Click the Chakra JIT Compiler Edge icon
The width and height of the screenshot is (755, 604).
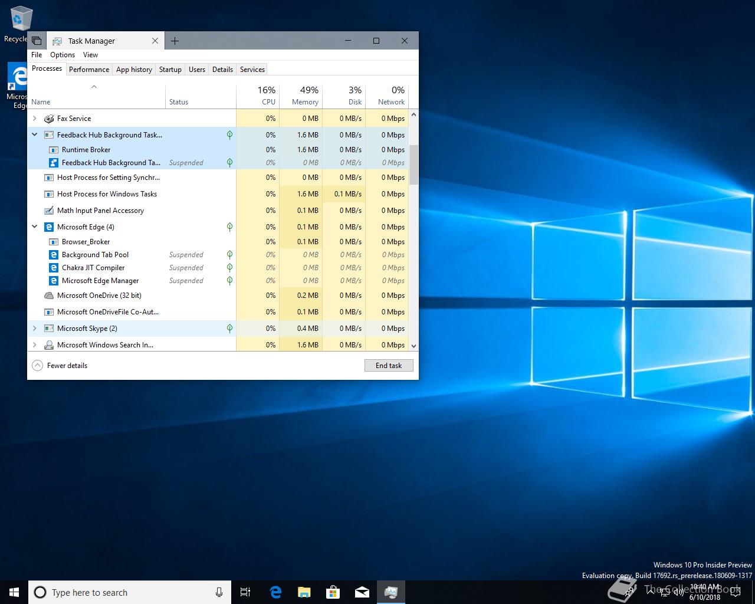[x=54, y=268]
